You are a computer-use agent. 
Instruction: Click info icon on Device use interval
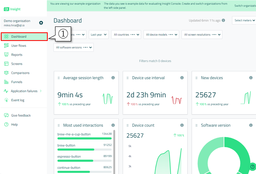click(182, 78)
